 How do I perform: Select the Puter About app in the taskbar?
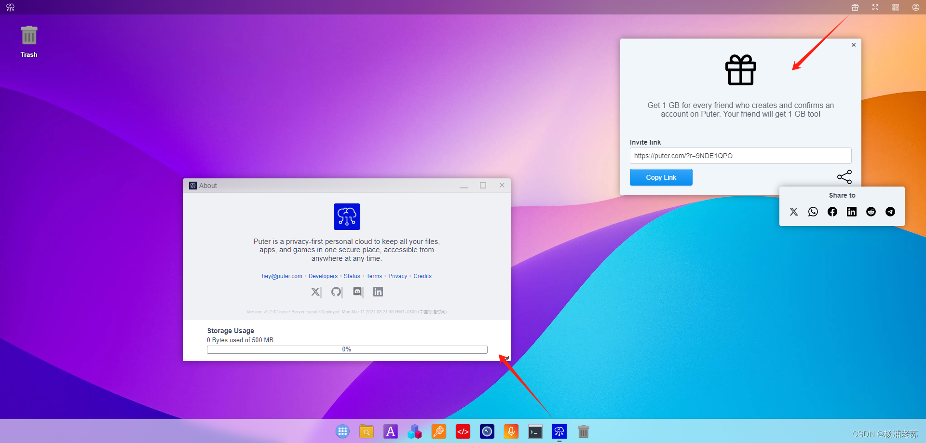(559, 431)
